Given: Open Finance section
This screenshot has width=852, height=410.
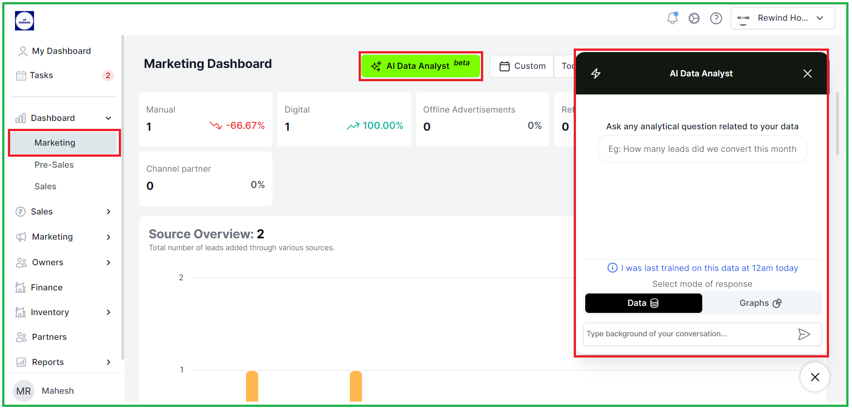Looking at the screenshot, I should (x=47, y=288).
